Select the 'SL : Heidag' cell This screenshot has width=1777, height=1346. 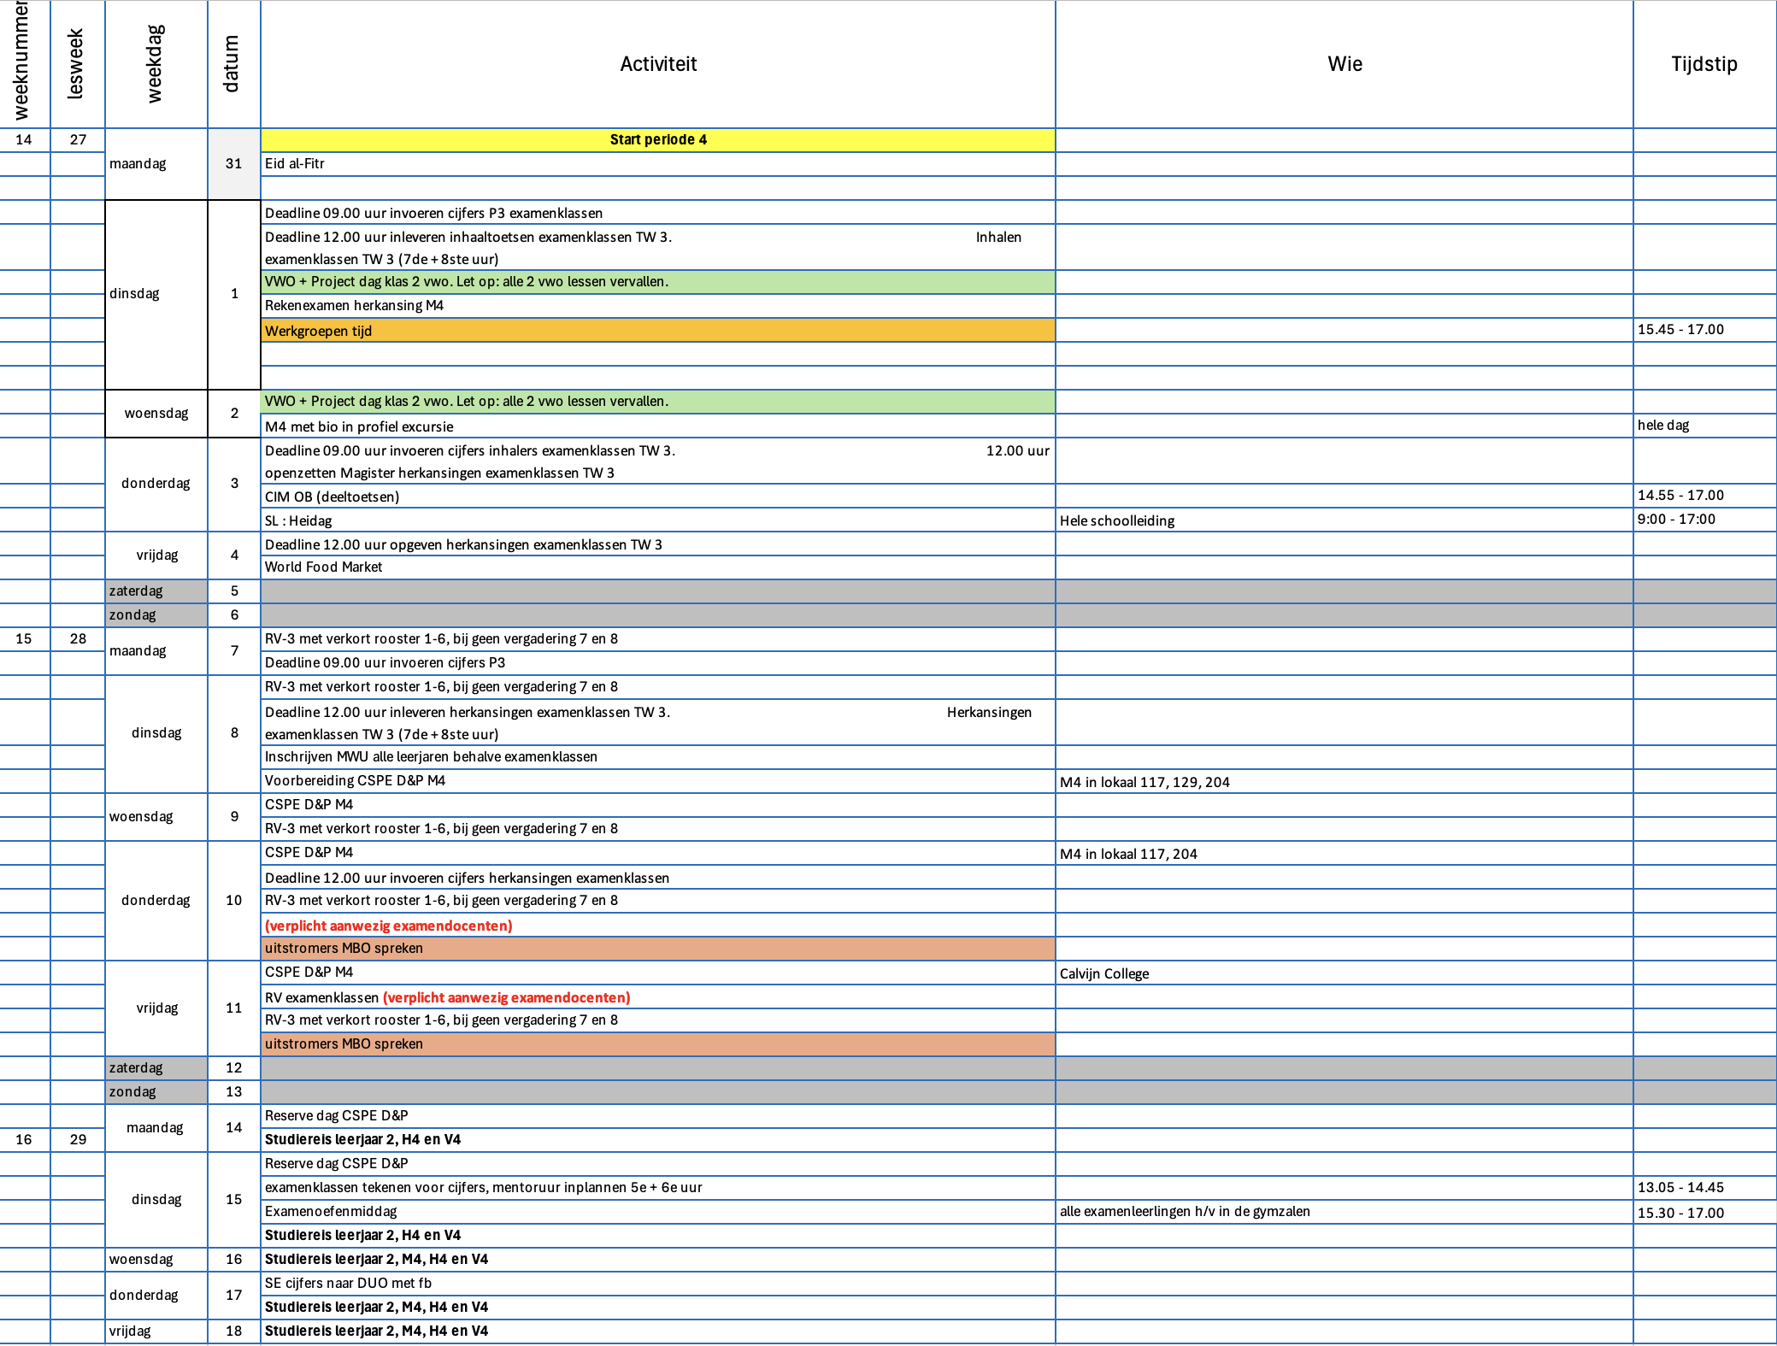pyautogui.click(x=658, y=520)
